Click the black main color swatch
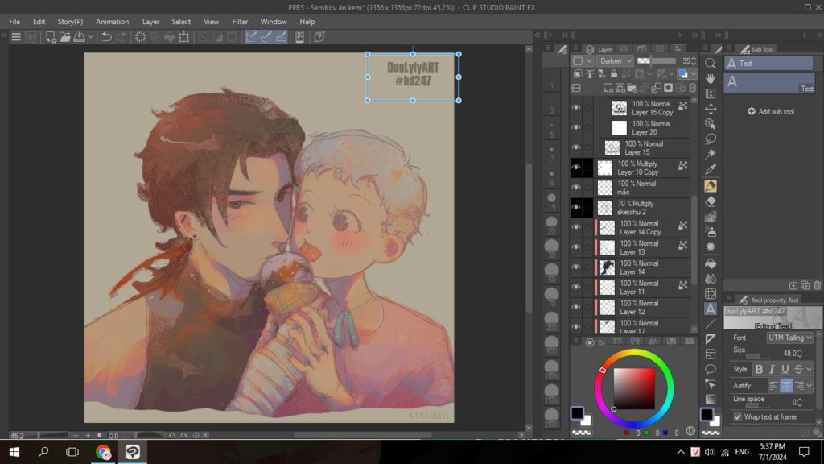Viewport: 824px width, 464px height. click(x=578, y=413)
